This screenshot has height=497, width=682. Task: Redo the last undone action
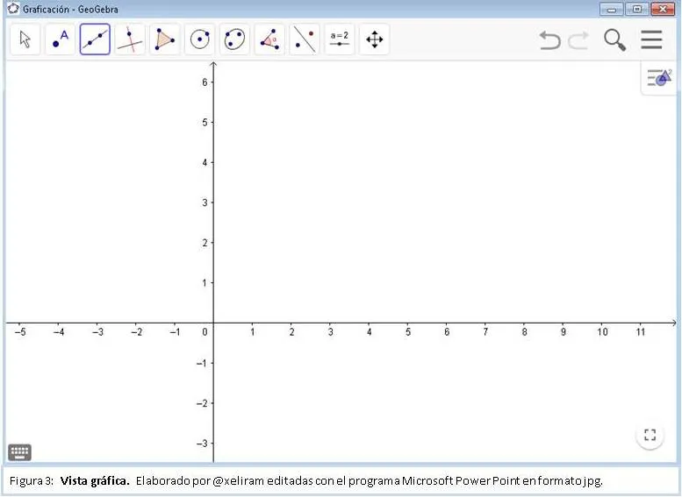point(579,40)
